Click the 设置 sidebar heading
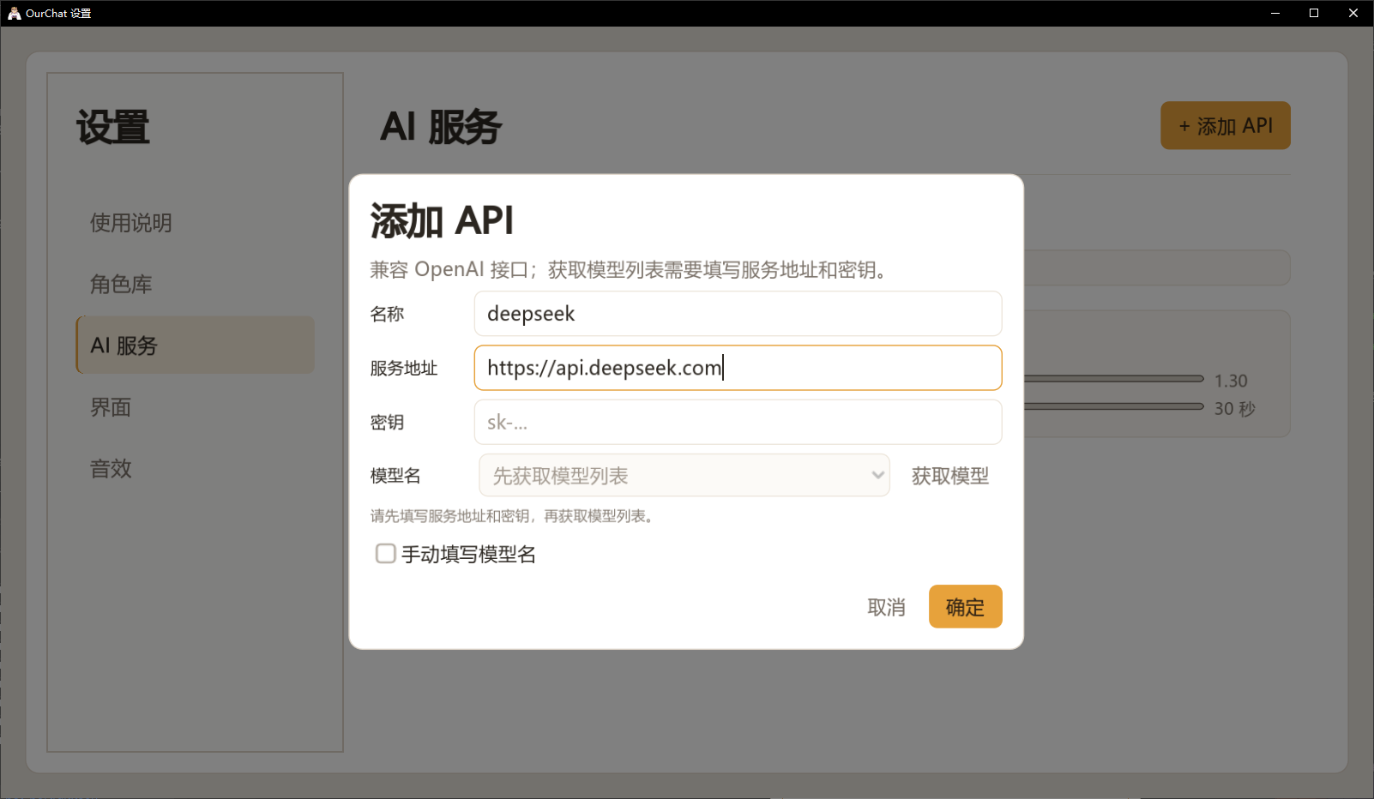The width and height of the screenshot is (1374, 799). click(x=113, y=128)
